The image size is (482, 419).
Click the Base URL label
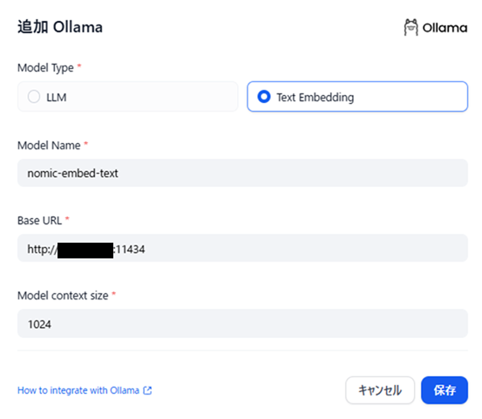(39, 221)
